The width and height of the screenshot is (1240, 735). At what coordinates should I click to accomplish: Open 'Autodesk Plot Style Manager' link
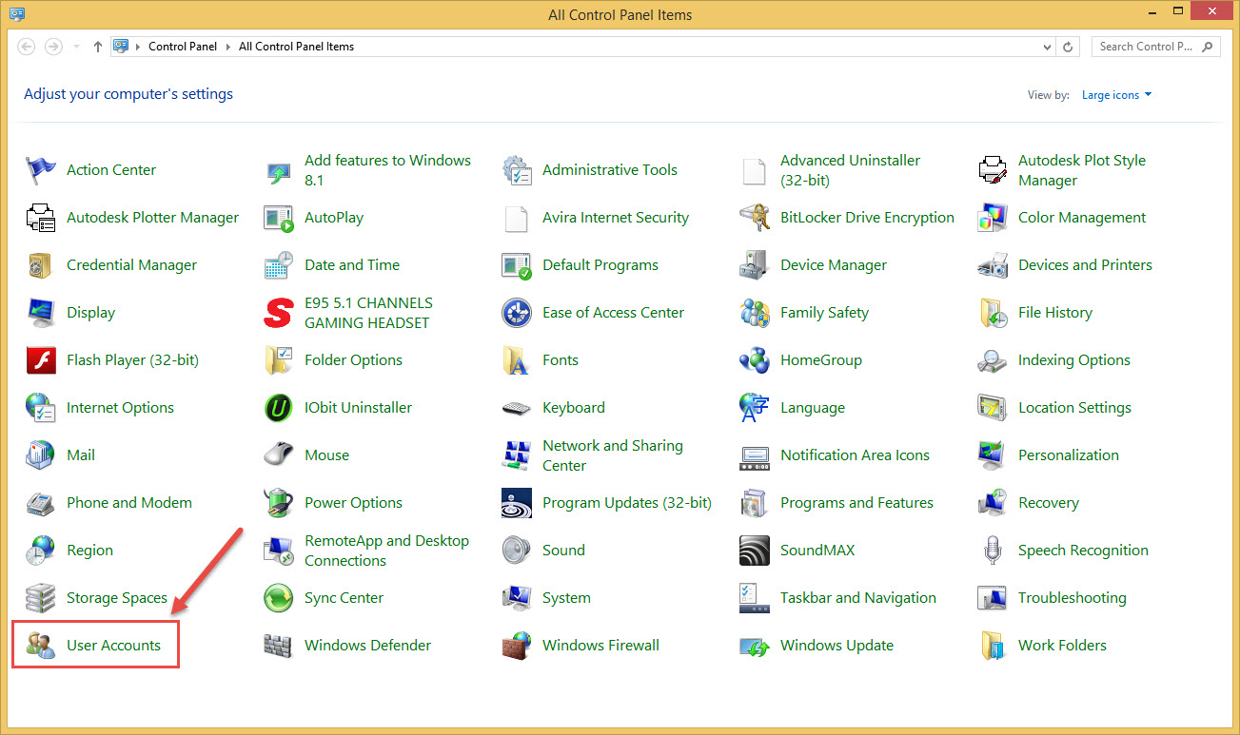(1082, 170)
